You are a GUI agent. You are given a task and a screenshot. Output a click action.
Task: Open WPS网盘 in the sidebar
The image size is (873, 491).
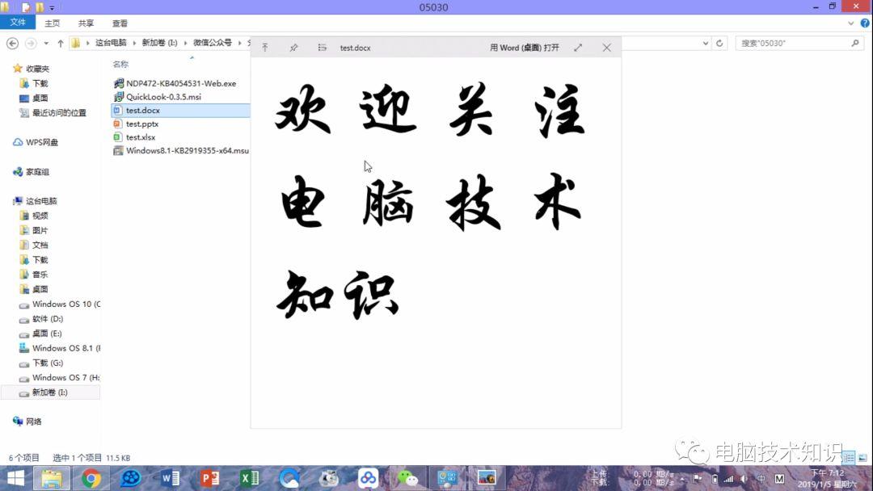[x=42, y=142]
